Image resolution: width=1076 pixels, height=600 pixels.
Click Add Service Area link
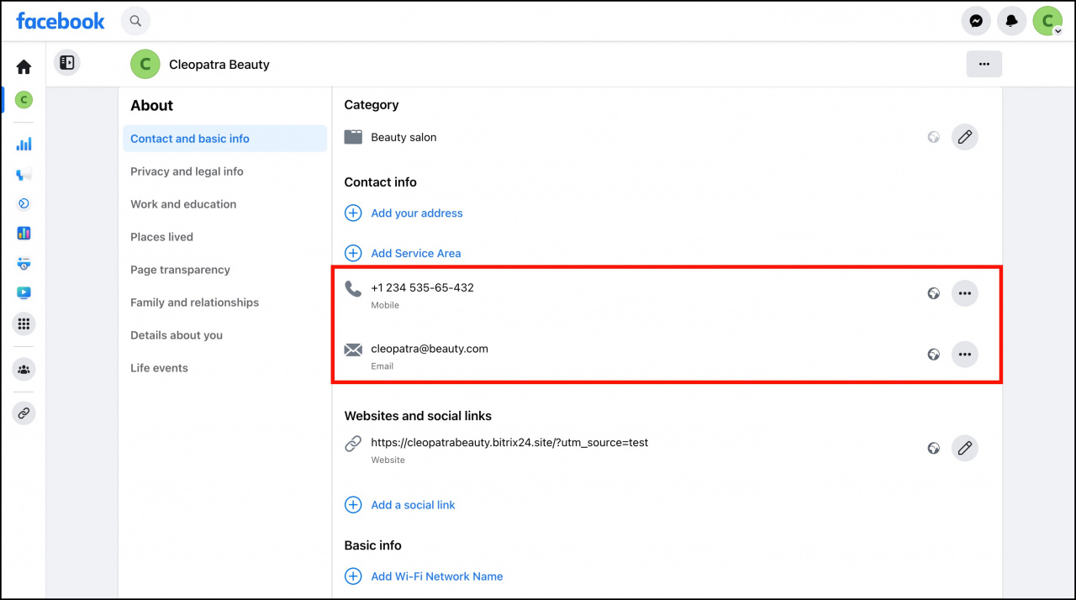pos(416,253)
